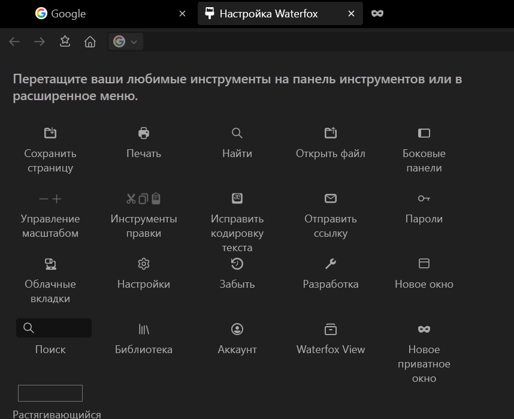Click the bookmarks star tray toolbar icon
Image resolution: width=514 pixels, height=419 pixels.
pos(65,41)
